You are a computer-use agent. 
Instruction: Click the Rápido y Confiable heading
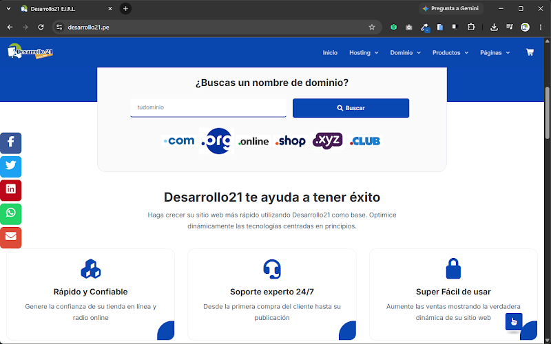click(91, 292)
